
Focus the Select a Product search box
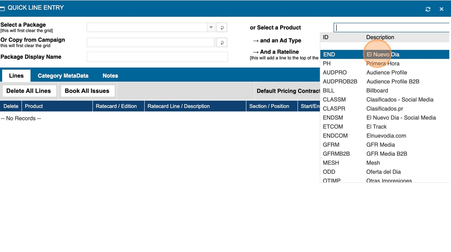(x=392, y=28)
